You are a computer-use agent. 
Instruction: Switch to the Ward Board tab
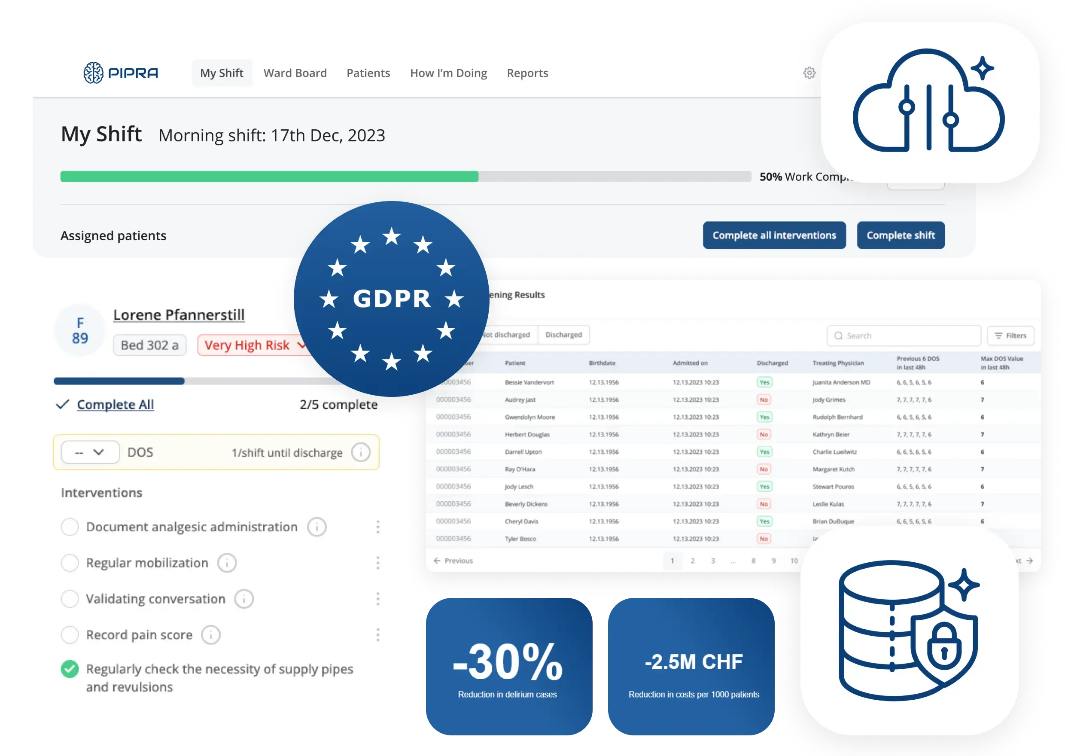pyautogui.click(x=295, y=73)
